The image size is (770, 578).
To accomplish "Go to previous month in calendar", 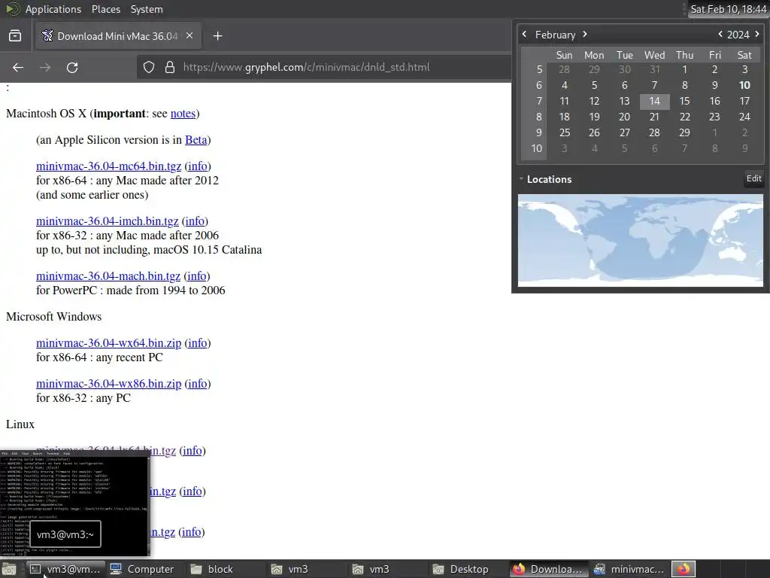I will [524, 34].
